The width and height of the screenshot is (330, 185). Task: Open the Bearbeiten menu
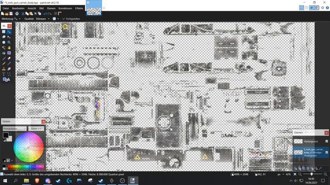click(x=19, y=8)
